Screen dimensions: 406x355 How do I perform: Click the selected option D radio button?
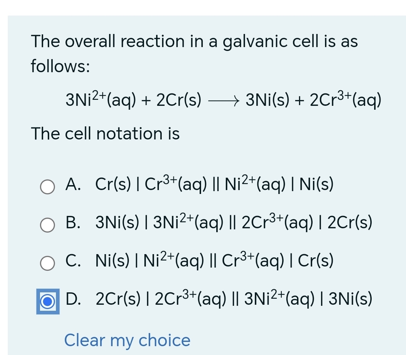click(47, 301)
